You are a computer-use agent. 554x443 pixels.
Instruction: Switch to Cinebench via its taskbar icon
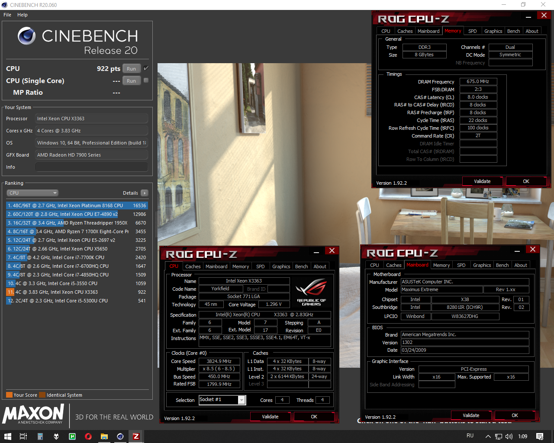[x=120, y=436]
